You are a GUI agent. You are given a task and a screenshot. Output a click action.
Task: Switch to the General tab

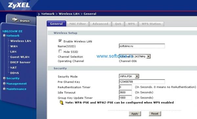[x=56, y=24]
